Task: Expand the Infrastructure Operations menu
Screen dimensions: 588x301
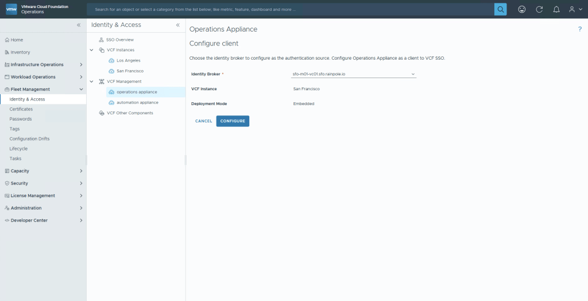Action: (x=81, y=64)
